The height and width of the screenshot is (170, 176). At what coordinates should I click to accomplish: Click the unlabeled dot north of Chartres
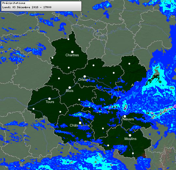(68, 39)
